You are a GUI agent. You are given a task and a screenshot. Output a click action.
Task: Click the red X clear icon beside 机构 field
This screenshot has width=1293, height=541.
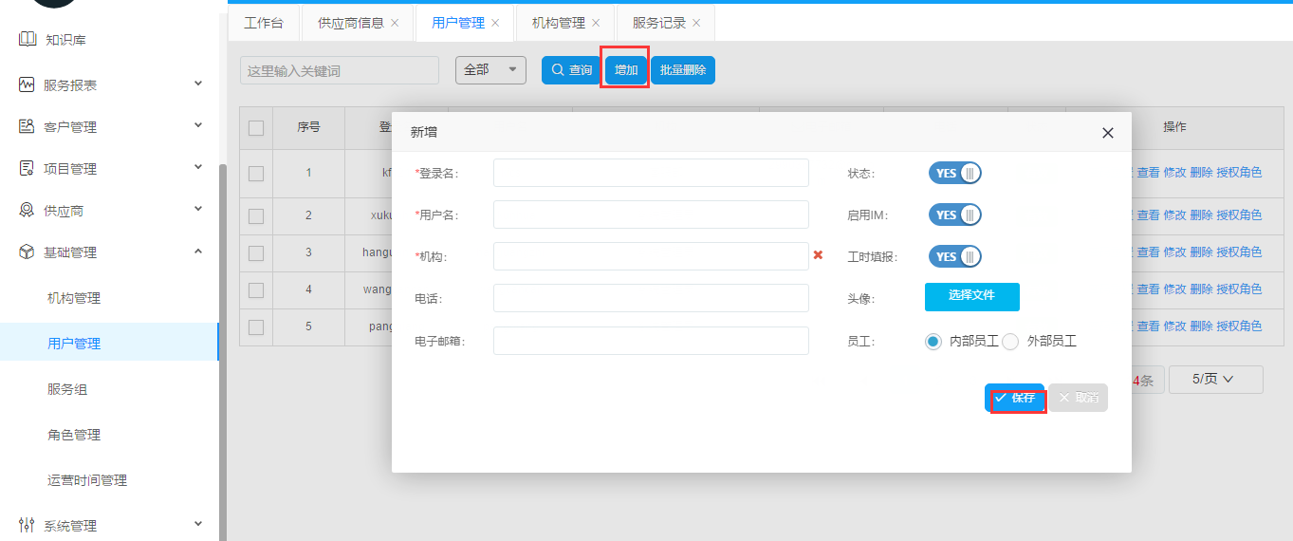(818, 255)
